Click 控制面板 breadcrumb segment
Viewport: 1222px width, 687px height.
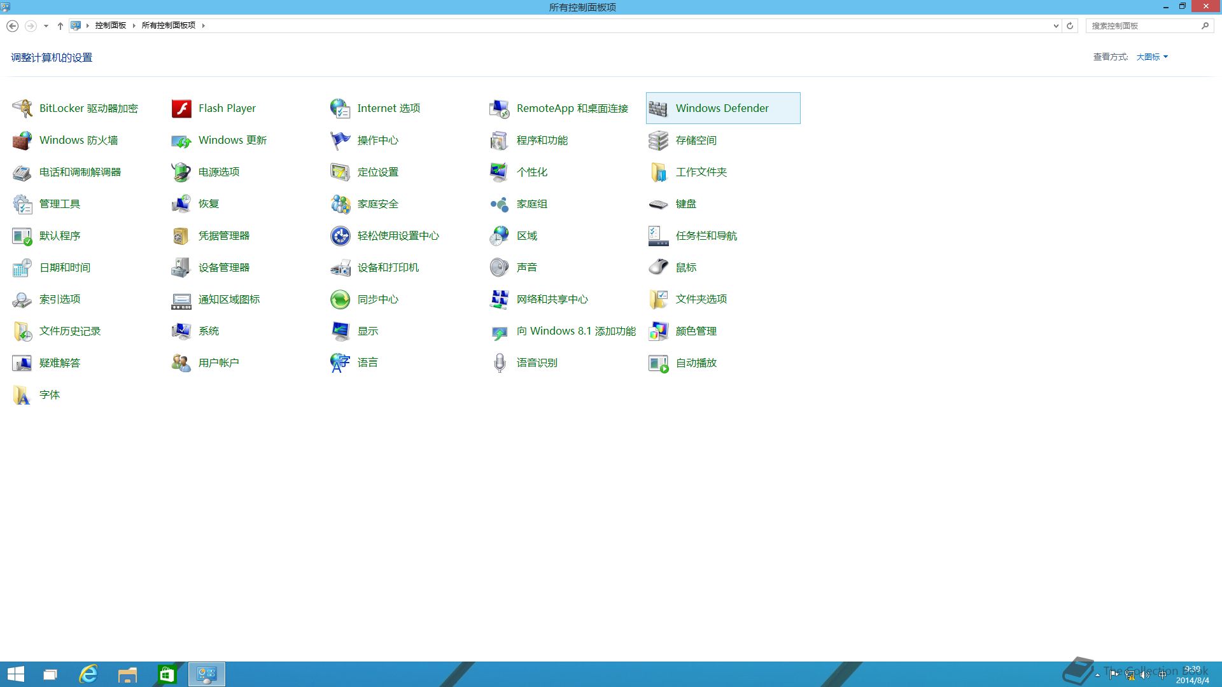tap(111, 26)
